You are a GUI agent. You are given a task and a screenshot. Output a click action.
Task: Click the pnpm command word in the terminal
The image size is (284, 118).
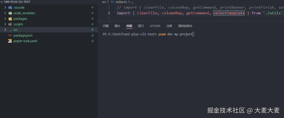pos(162,34)
